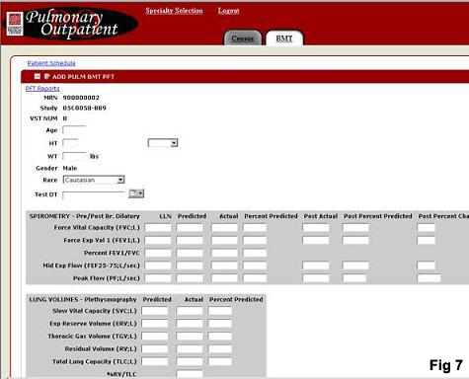The width and height of the screenshot is (469, 379).
Task: Click the Pulmonary Outpatient logo icon
Action: point(15,24)
